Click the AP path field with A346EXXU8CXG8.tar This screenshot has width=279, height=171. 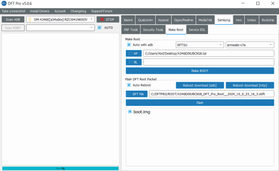(209, 53)
